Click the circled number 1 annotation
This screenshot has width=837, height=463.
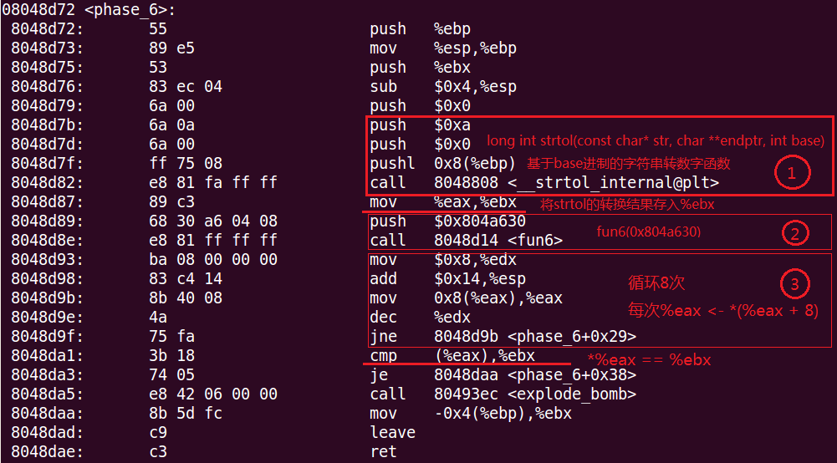tap(791, 173)
